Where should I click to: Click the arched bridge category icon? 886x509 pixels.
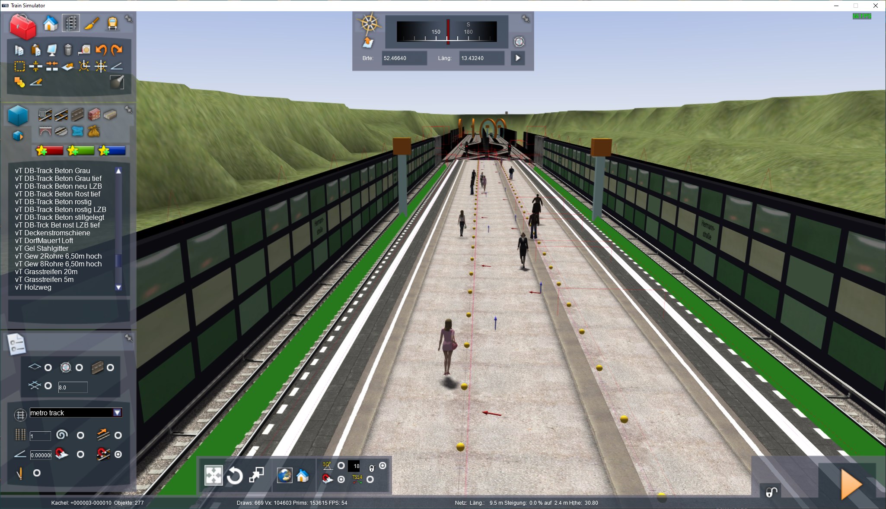[45, 131]
